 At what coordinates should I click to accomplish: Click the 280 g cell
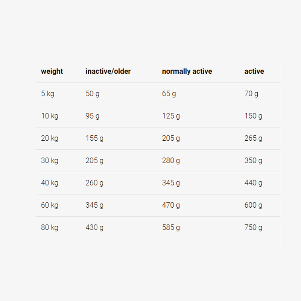[171, 161]
